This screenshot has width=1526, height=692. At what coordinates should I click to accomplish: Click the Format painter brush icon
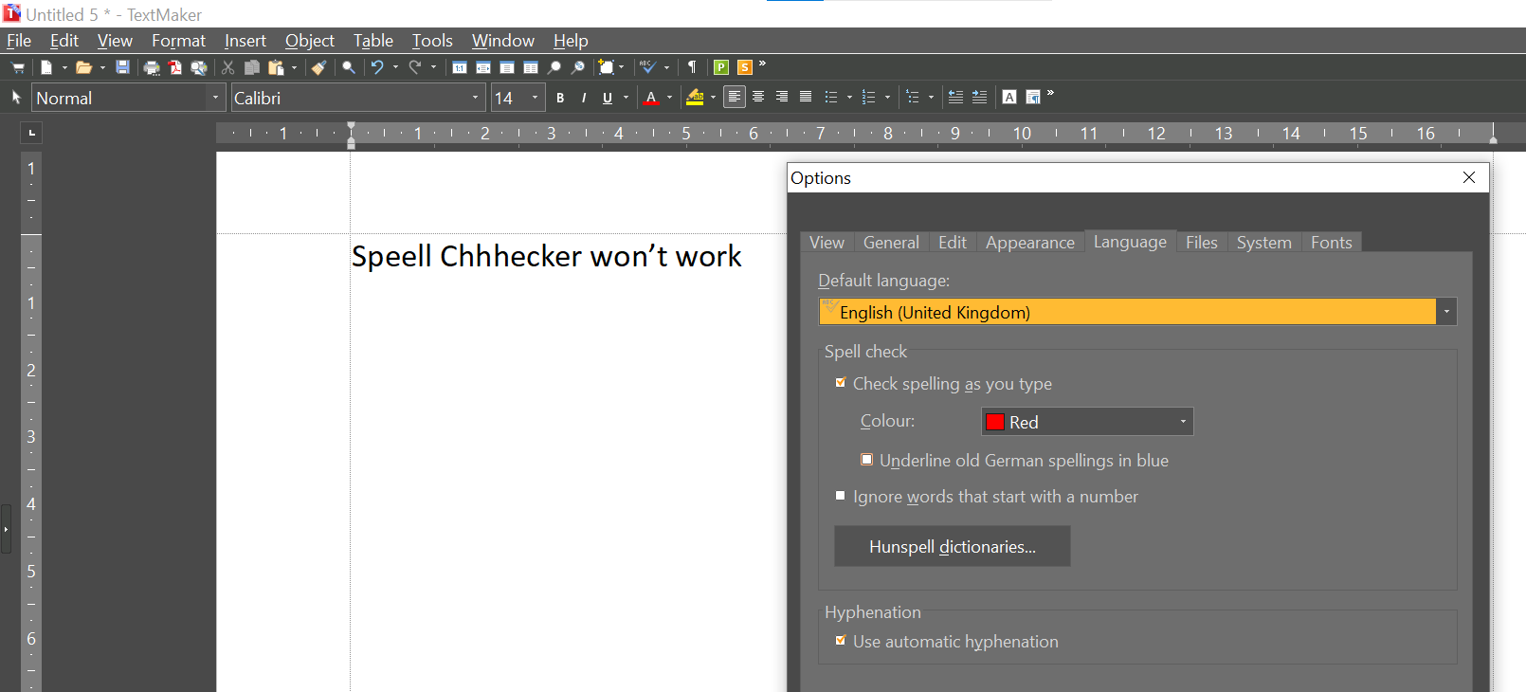[x=319, y=67]
